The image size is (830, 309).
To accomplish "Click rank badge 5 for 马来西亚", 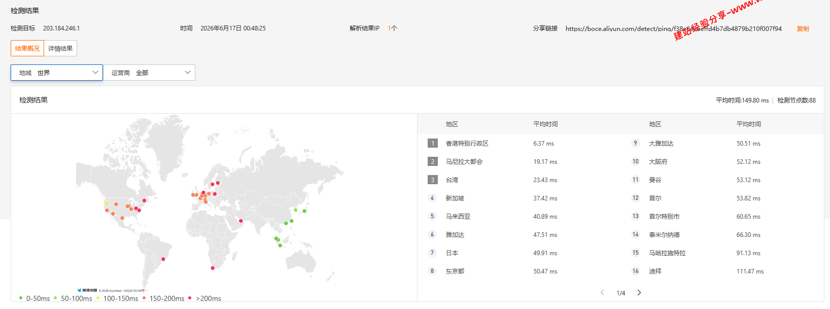I will [432, 216].
